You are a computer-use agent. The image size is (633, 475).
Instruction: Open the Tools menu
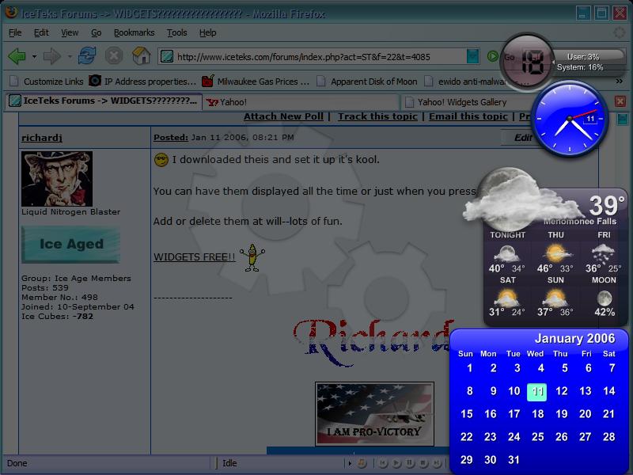(x=176, y=32)
